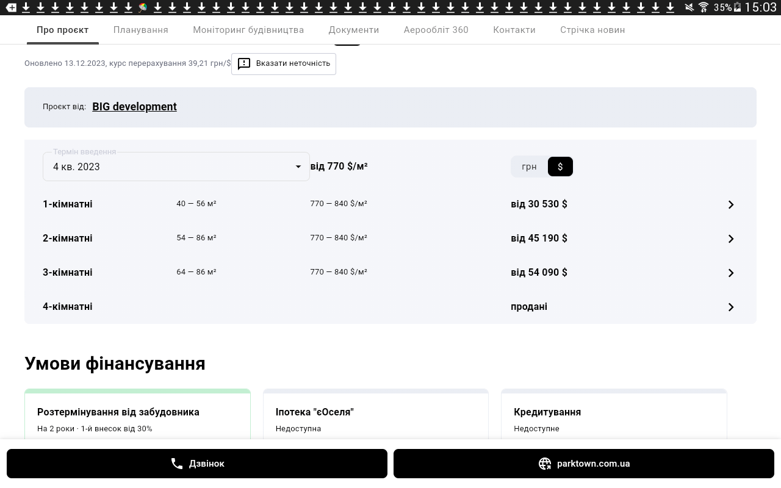781x488 pixels.
Task: Tap the colorful app notification icon in status bar
Action: tap(143, 7)
